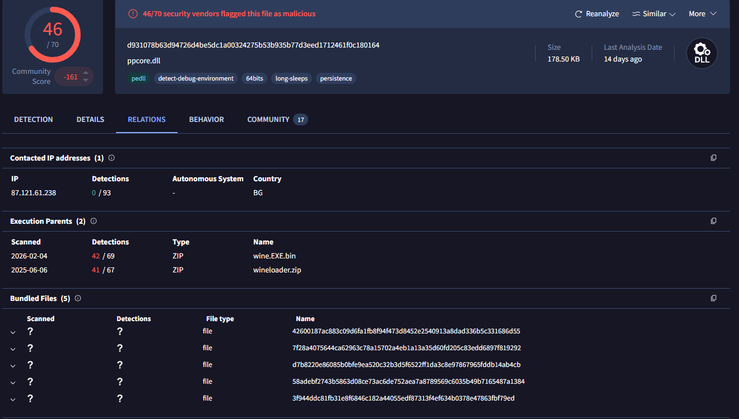Open wine.EXE.bin execution parent
The width and height of the screenshot is (739, 419).
[275, 256]
